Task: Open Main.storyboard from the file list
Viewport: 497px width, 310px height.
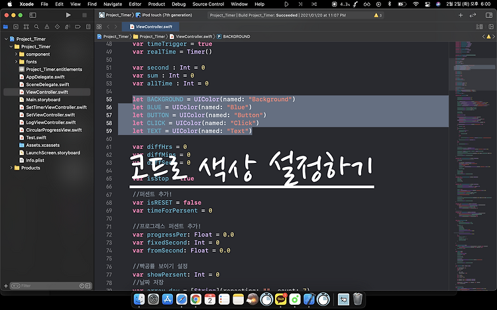Action: [x=40, y=99]
